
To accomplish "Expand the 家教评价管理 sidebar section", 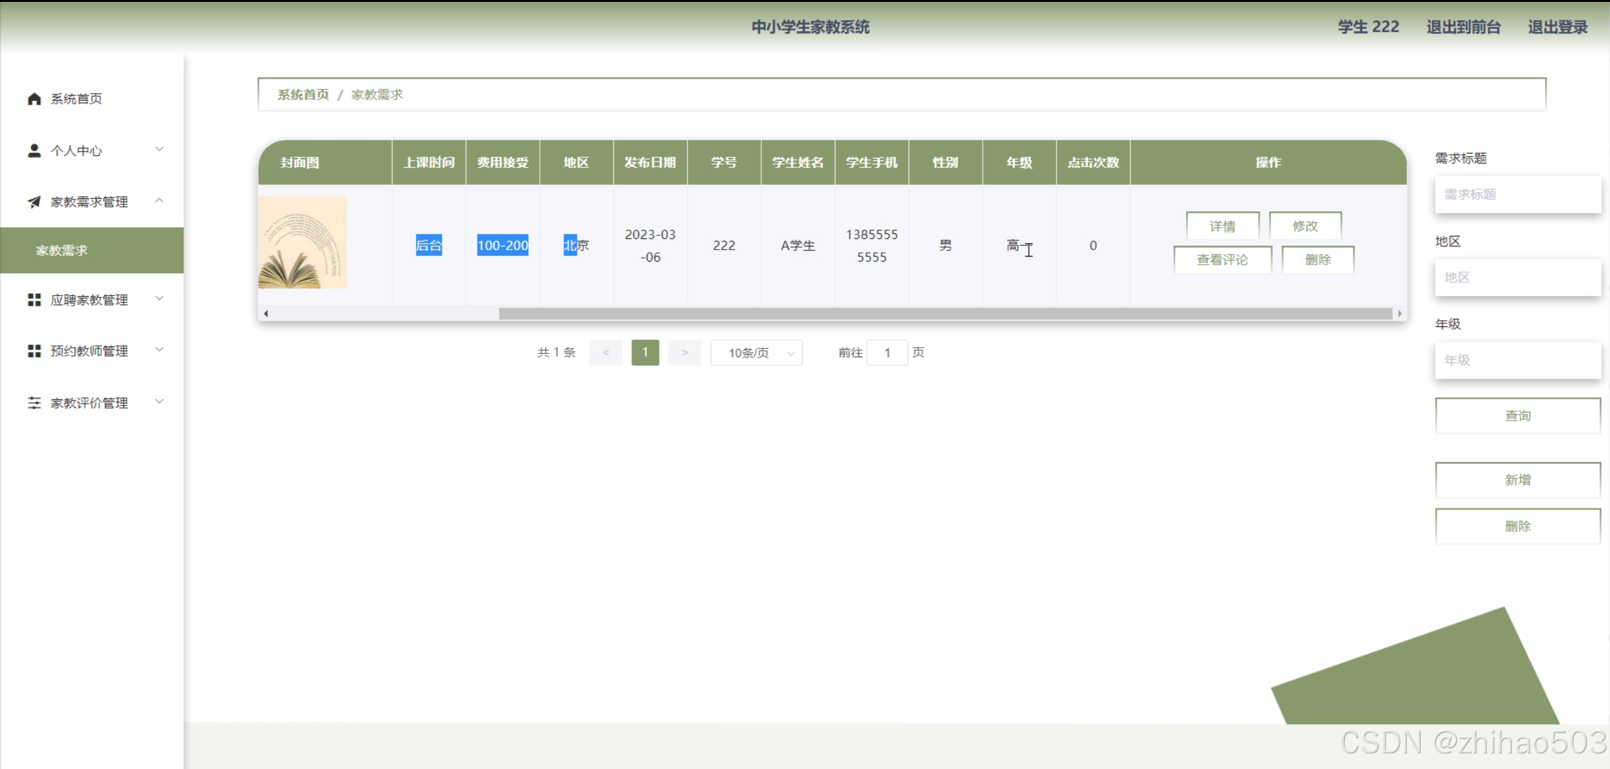I will point(160,402).
